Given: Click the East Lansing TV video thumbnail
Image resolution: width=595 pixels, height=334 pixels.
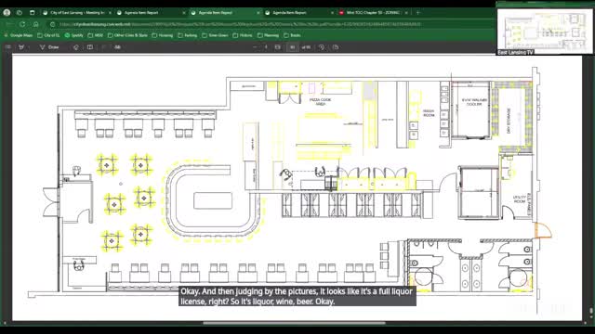Looking at the screenshot, I should point(546,31).
